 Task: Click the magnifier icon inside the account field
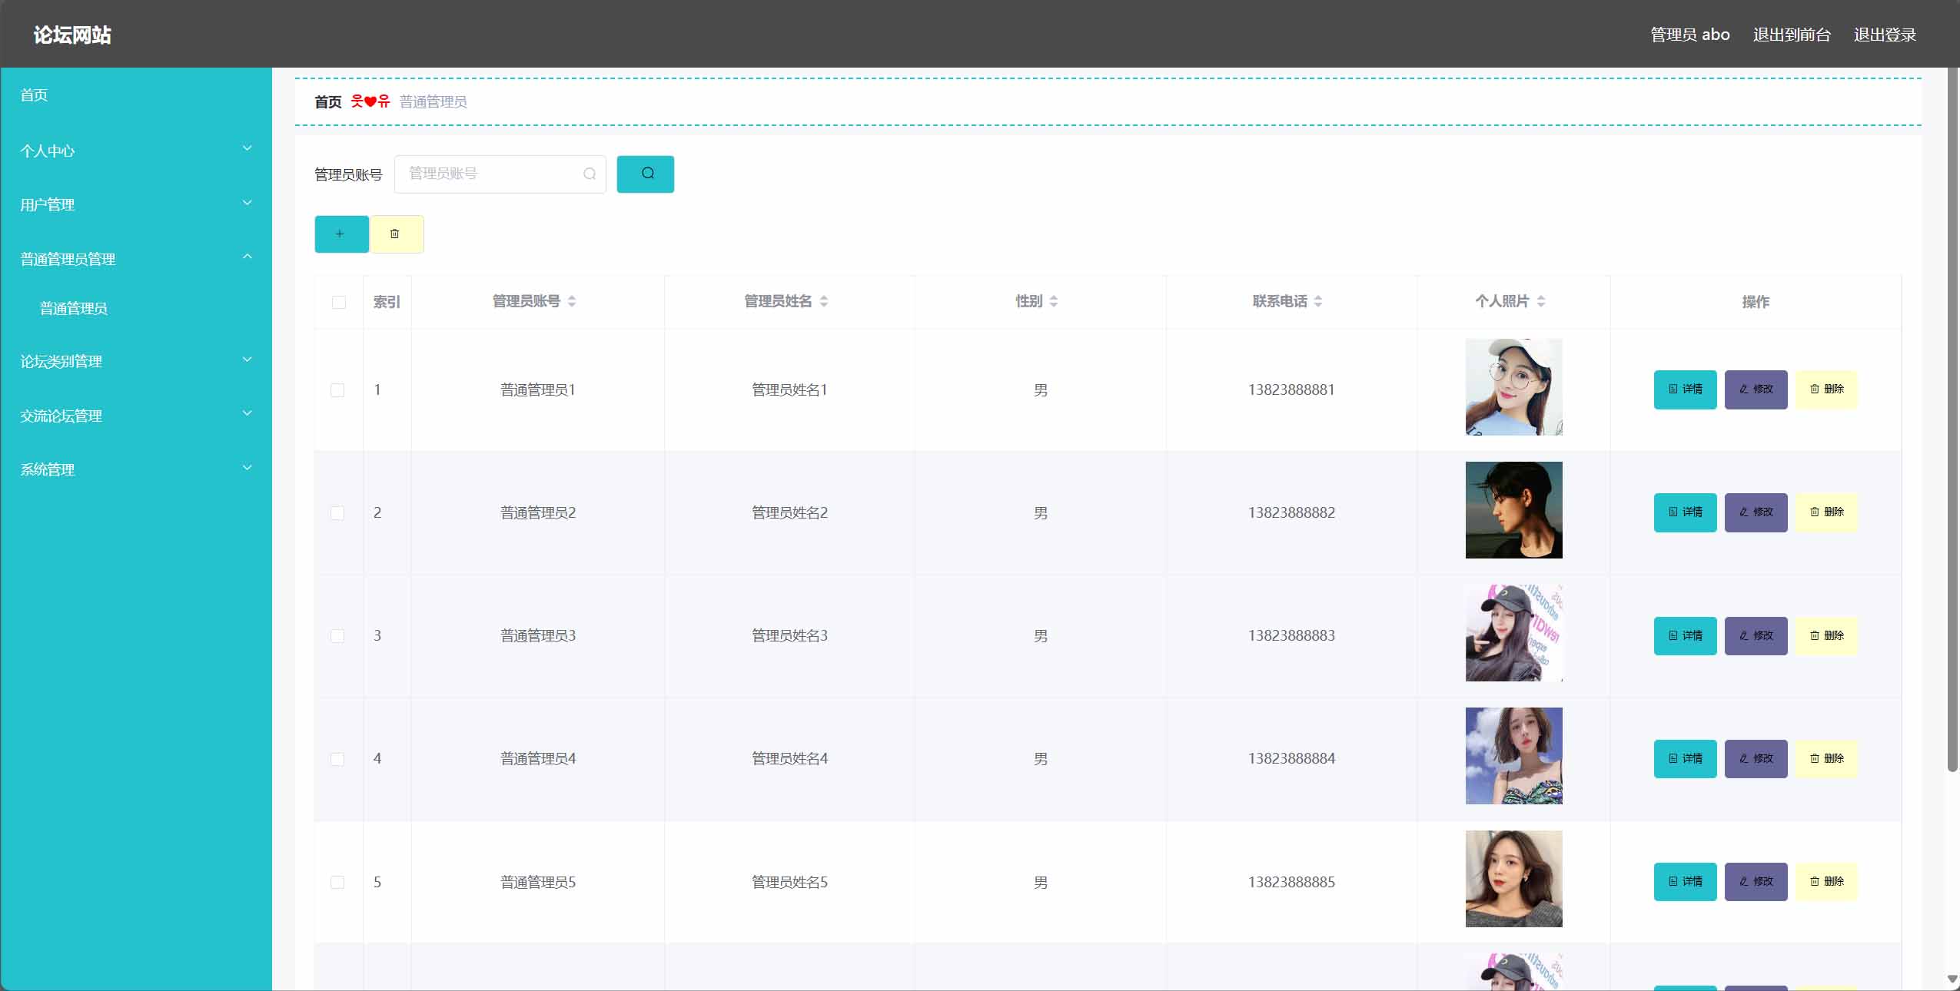pos(590,174)
